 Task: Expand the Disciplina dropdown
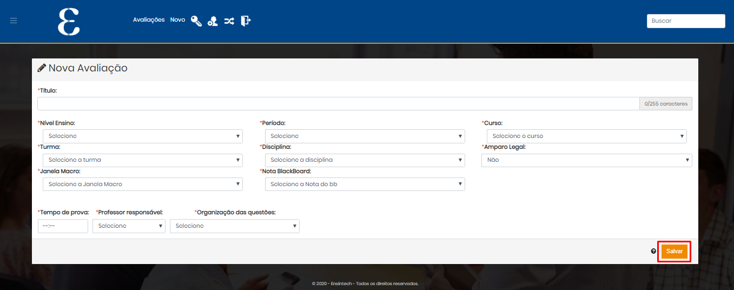(365, 160)
